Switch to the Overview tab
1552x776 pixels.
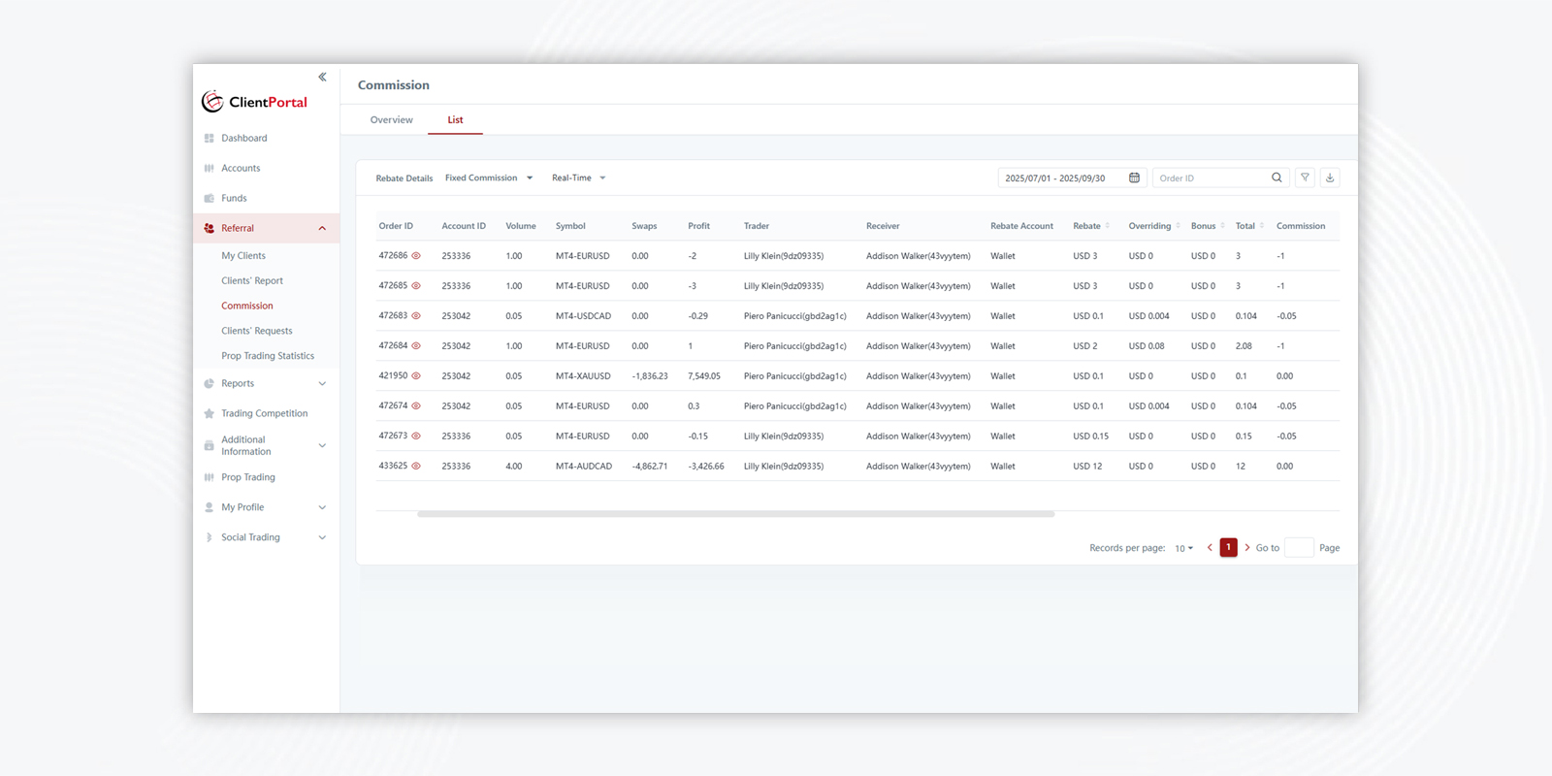(391, 120)
